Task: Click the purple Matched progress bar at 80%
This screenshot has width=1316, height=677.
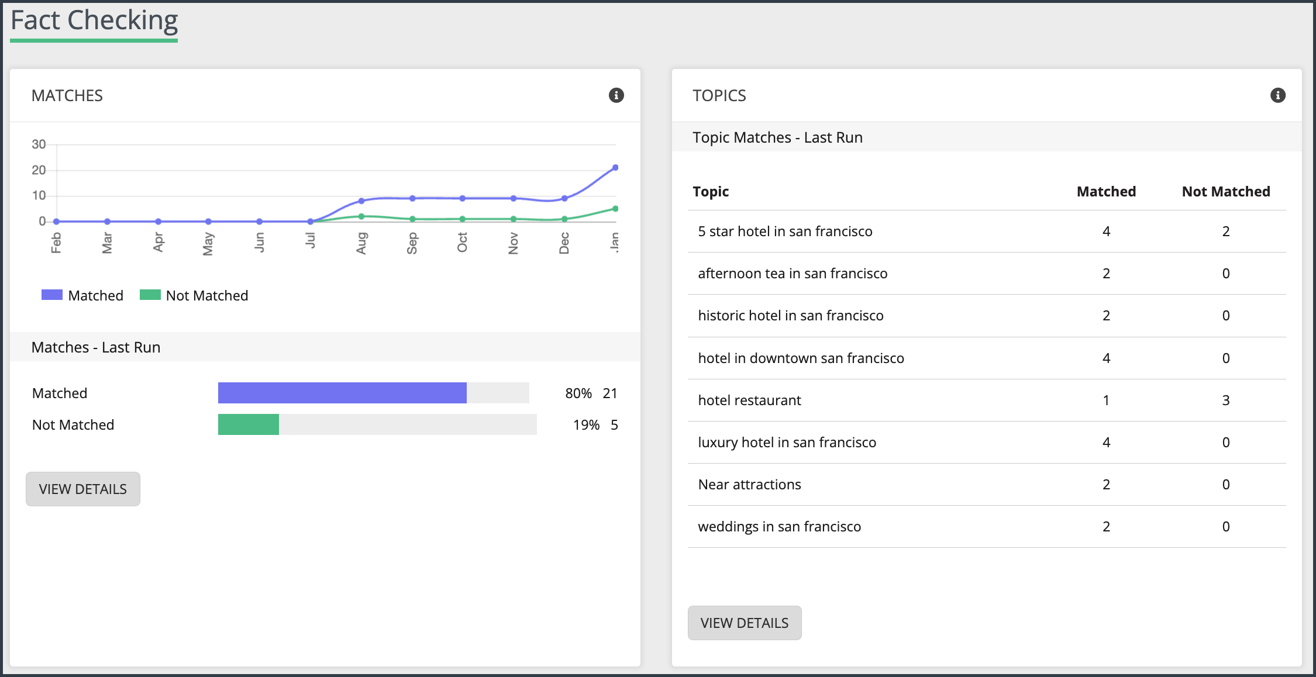Action: pos(342,393)
